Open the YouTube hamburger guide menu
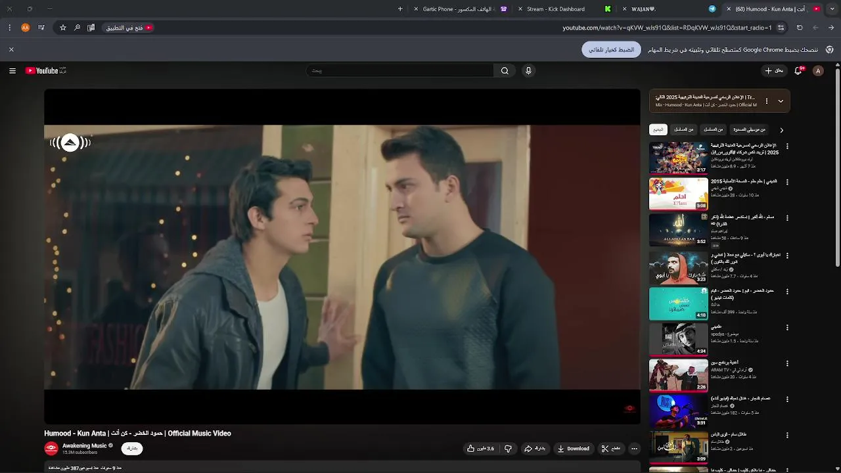The image size is (841, 473). point(12,71)
